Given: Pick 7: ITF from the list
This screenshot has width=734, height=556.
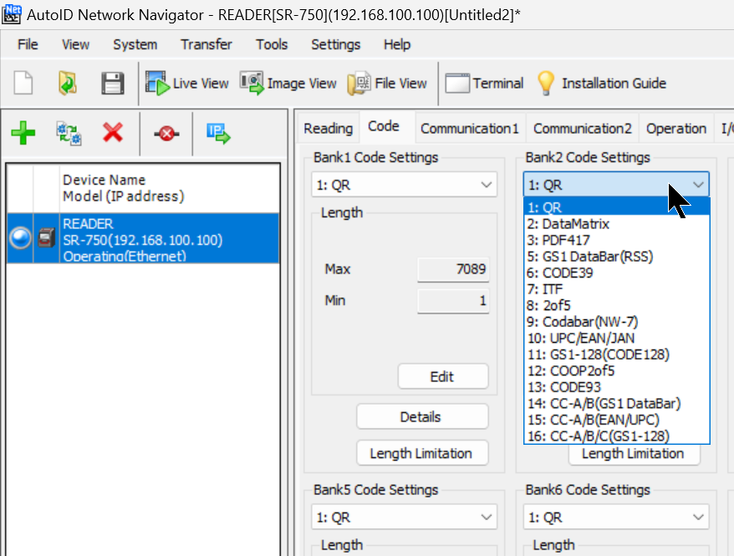Looking at the screenshot, I should pos(617,289).
